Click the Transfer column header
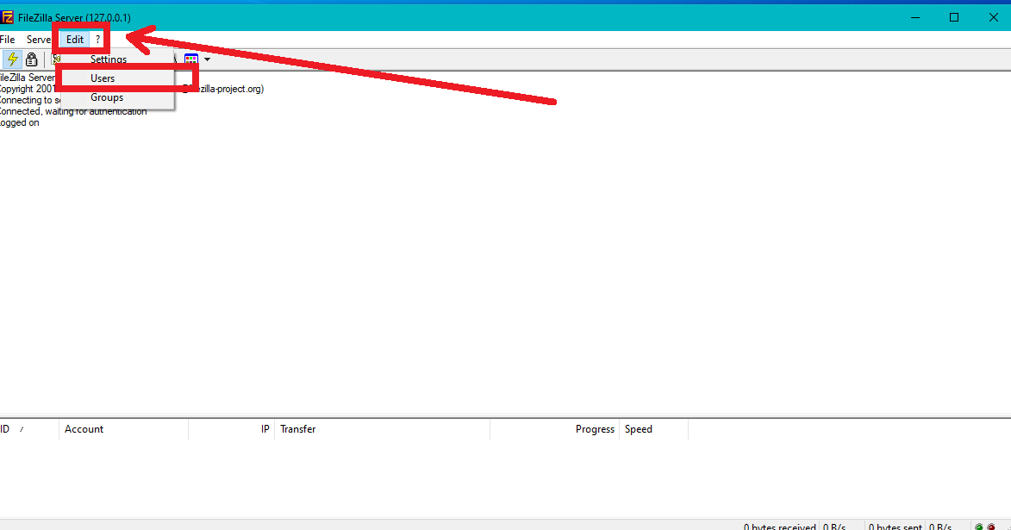Image resolution: width=1011 pixels, height=530 pixels. tap(297, 429)
